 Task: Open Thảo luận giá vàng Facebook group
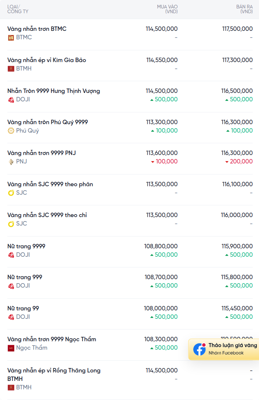[224, 349]
